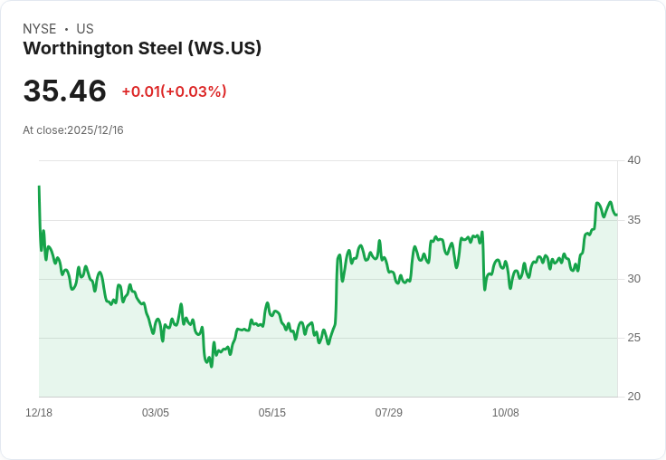The height and width of the screenshot is (460, 666).
Task: Click the lowest point of the price line
Action: (212, 367)
